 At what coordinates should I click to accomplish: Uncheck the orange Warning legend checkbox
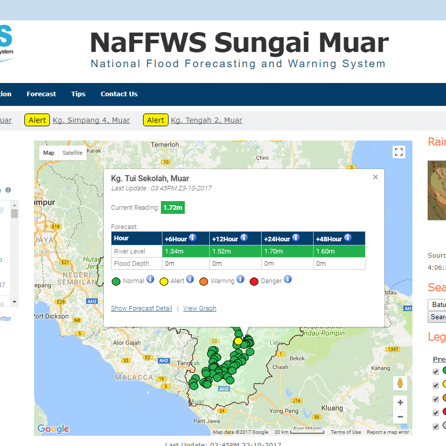coord(436,399)
